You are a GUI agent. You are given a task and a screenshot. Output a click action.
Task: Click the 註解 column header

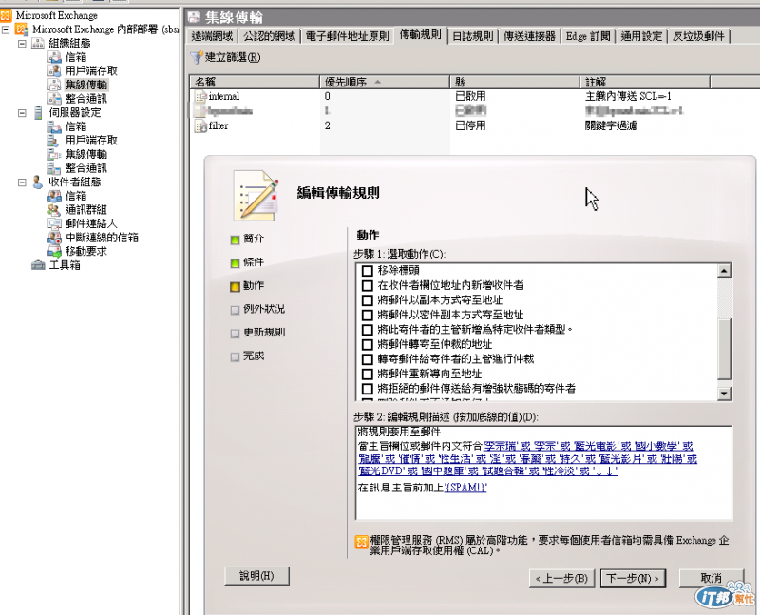(645, 82)
